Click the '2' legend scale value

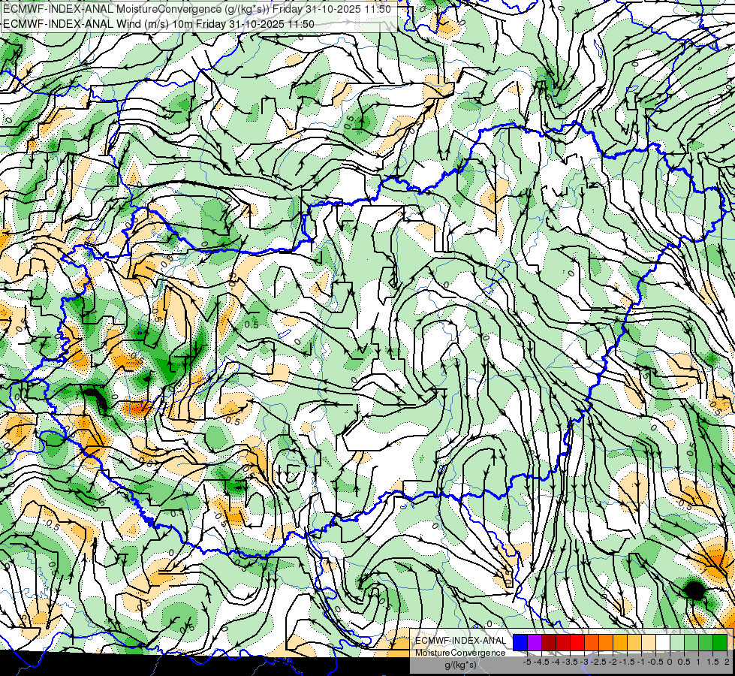tap(727, 662)
